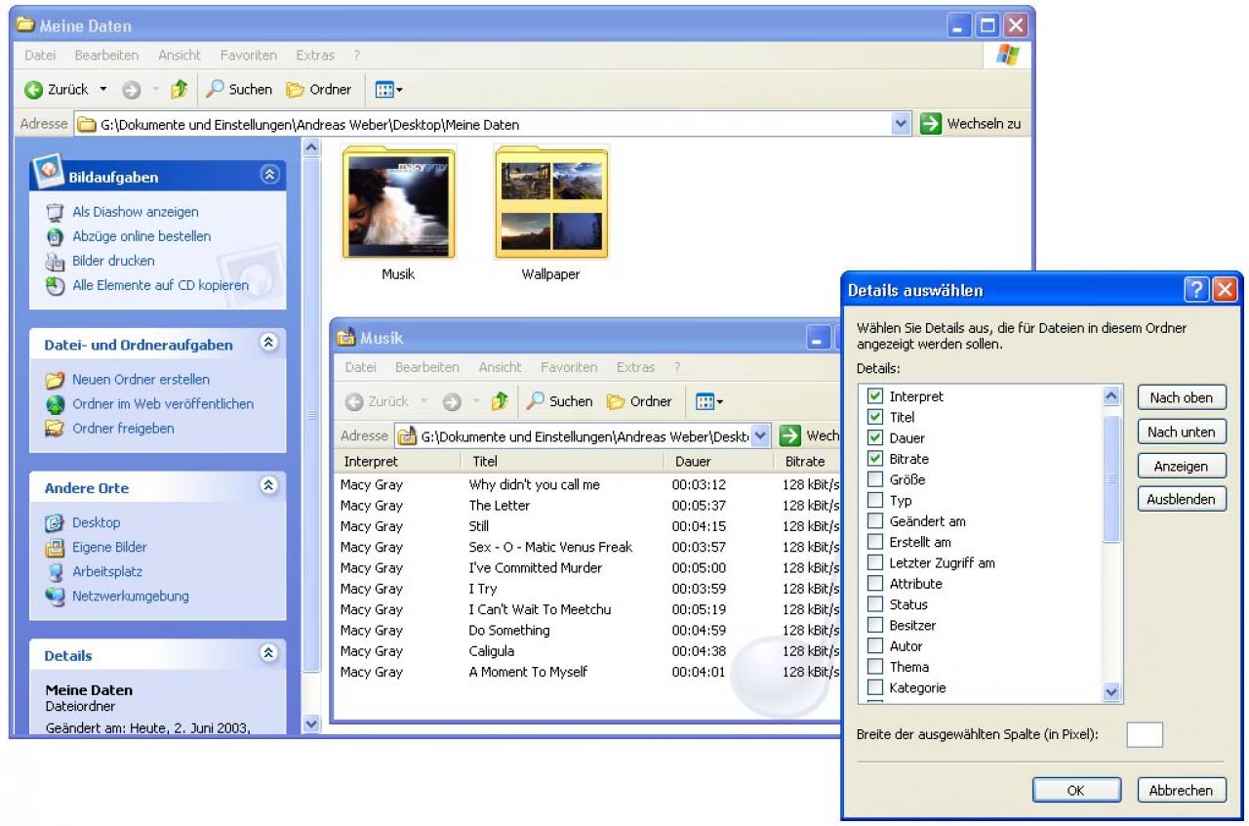The height and width of the screenshot is (826, 1249).
Task: Open Favoriten menu in Meine Daten window
Action: (249, 56)
